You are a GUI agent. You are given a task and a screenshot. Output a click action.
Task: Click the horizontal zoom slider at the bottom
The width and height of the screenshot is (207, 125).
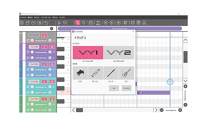point(171,110)
